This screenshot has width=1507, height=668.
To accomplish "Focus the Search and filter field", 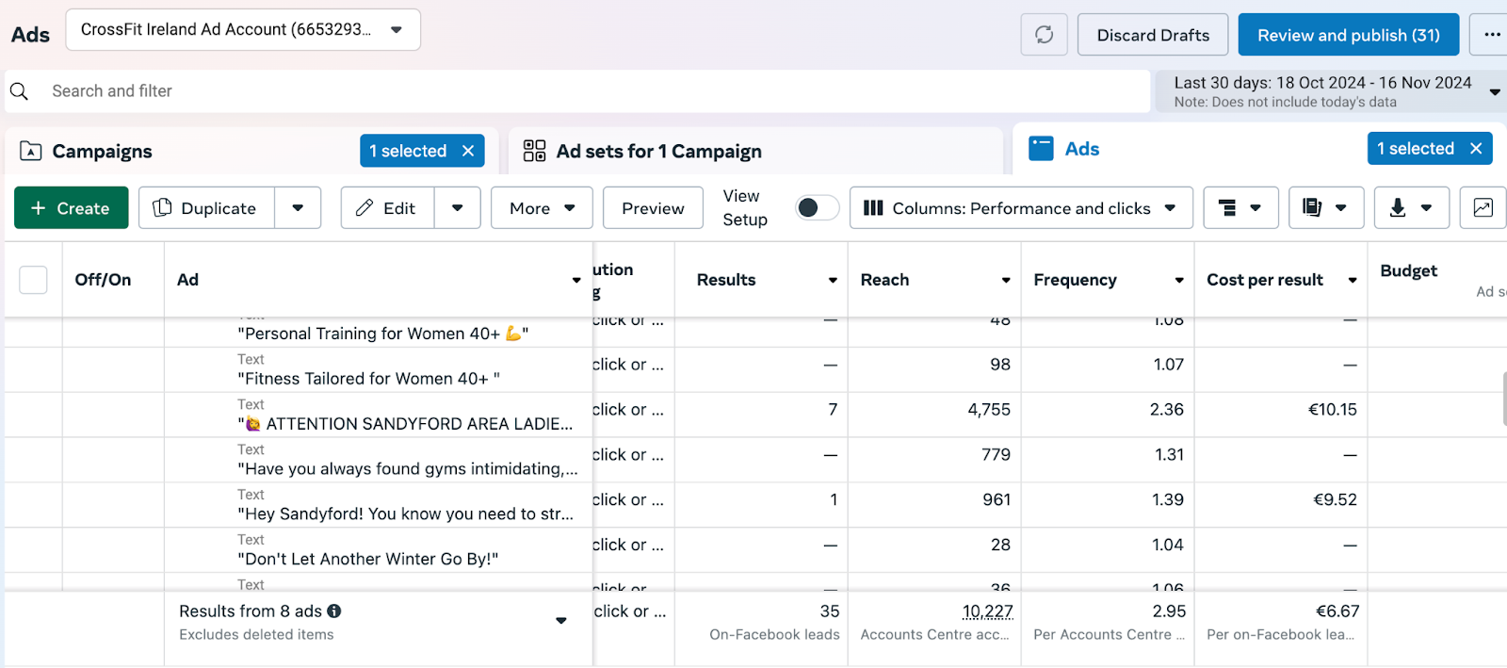I will point(576,91).
